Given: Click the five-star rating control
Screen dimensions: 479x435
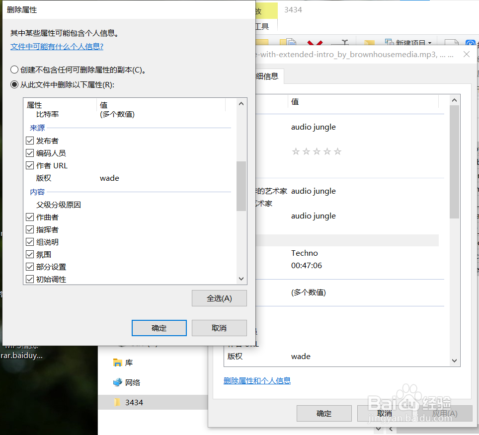Looking at the screenshot, I should (x=317, y=151).
